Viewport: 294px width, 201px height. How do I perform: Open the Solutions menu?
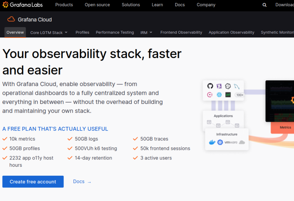[x=131, y=5]
